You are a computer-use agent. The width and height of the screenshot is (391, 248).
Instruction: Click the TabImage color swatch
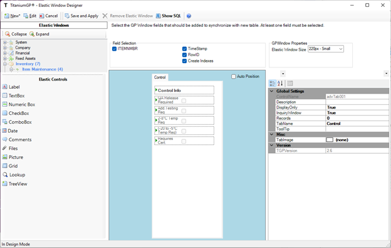pyautogui.click(x=330, y=140)
